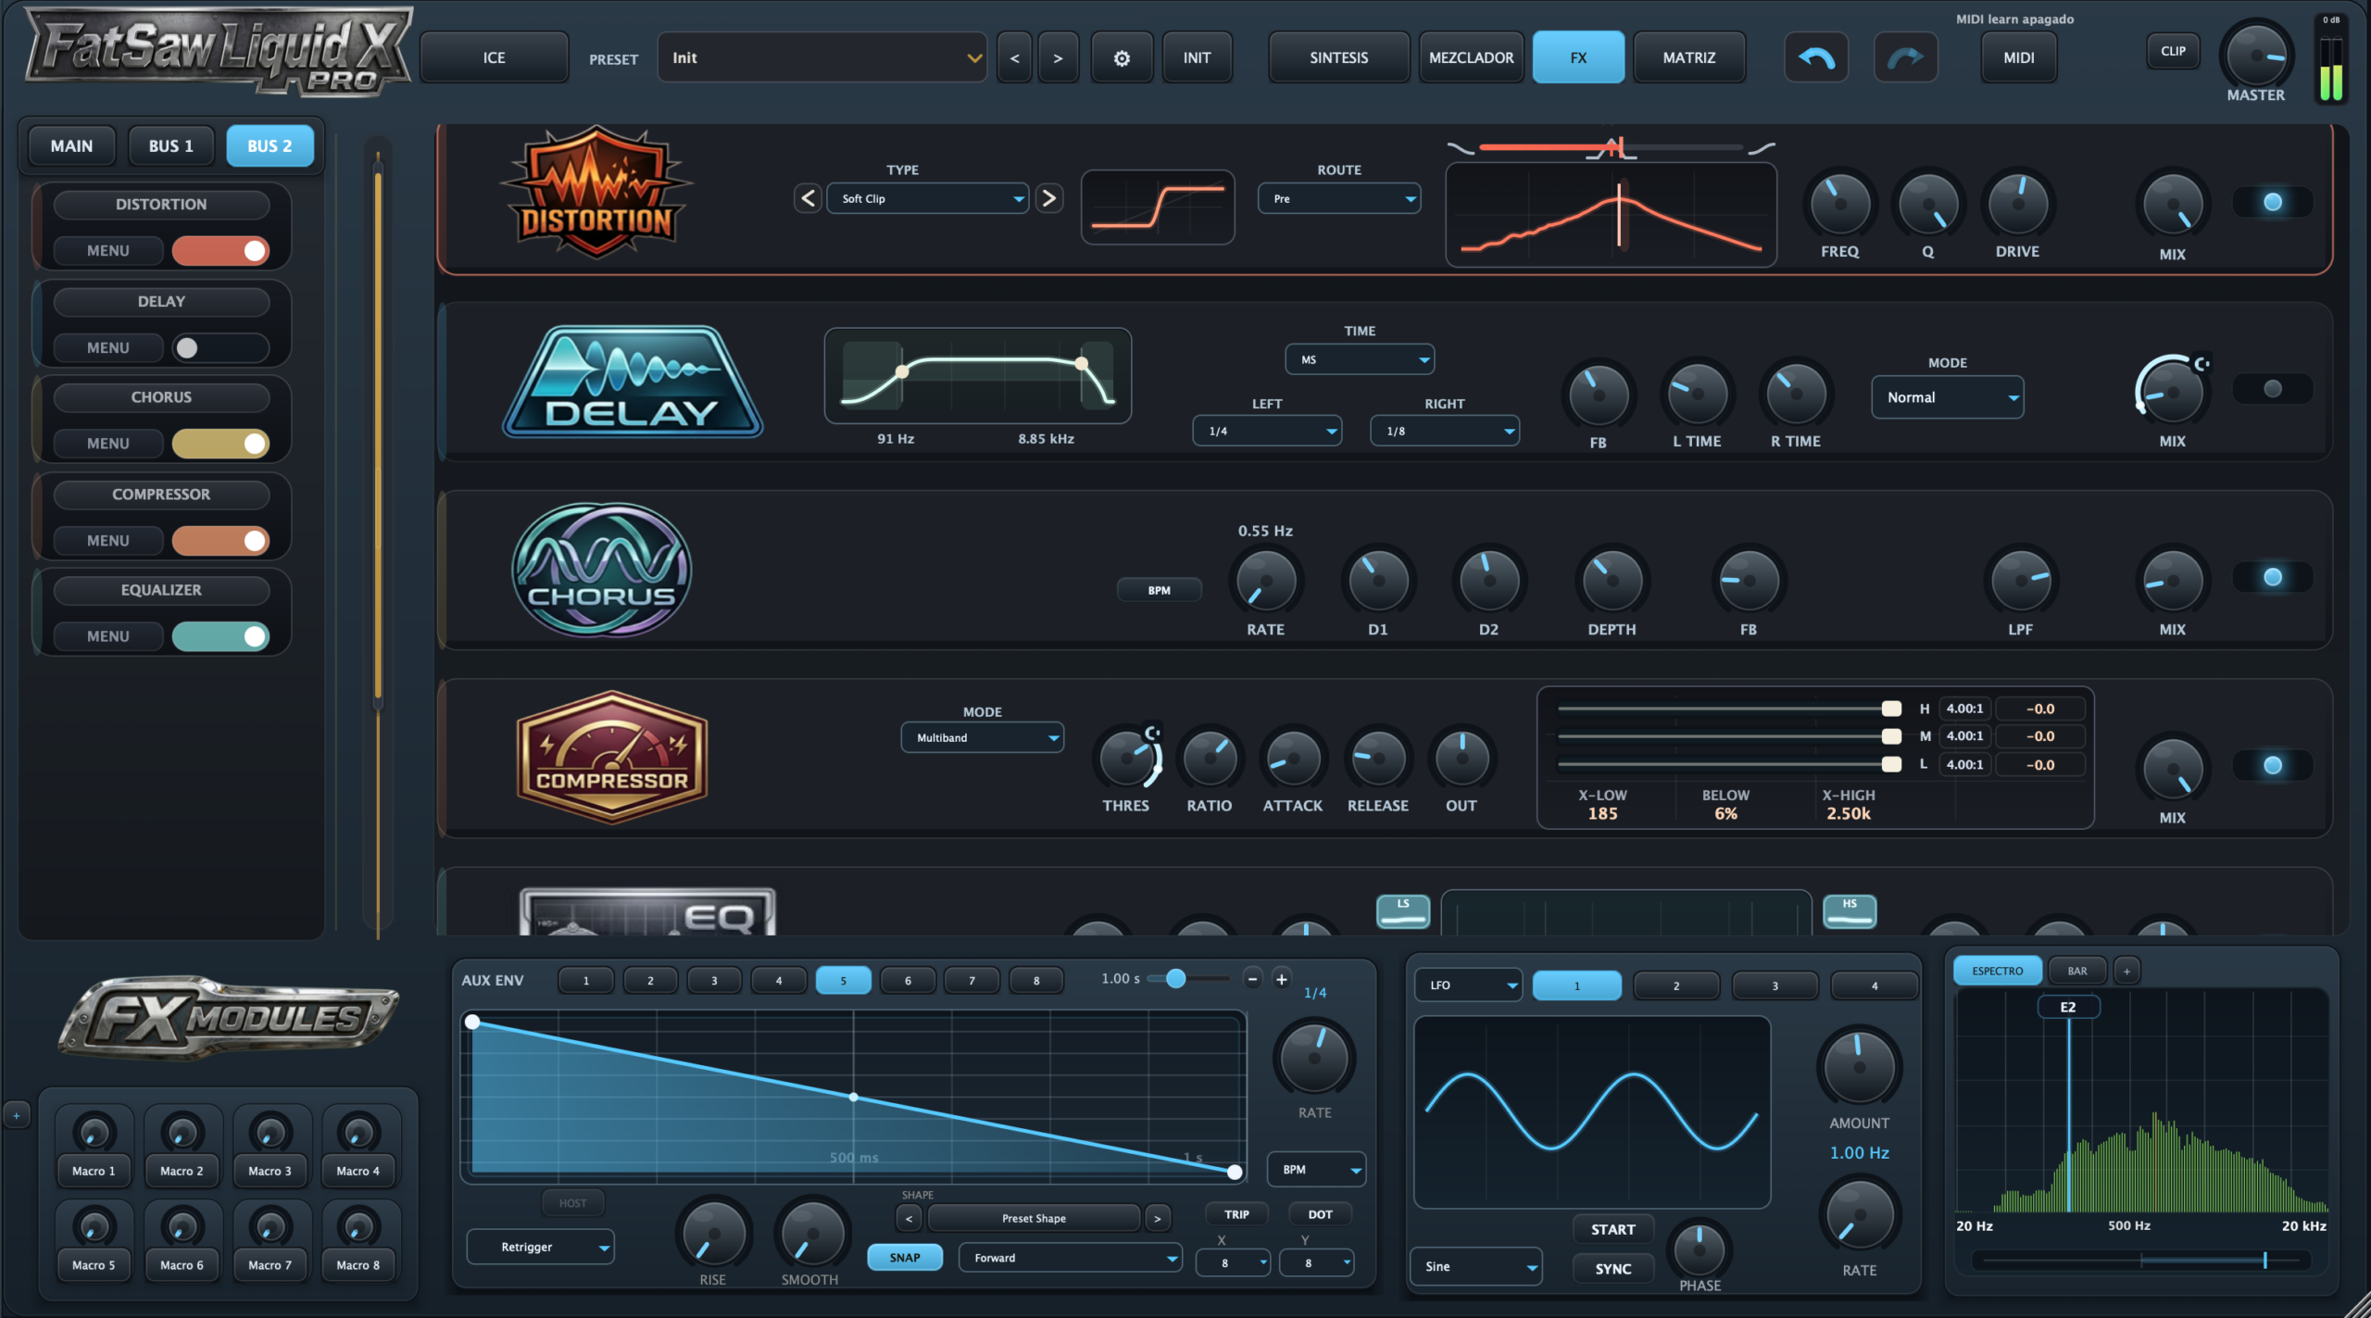Click the Chorus module logo
This screenshot has width=2371, height=1318.
coord(602,570)
